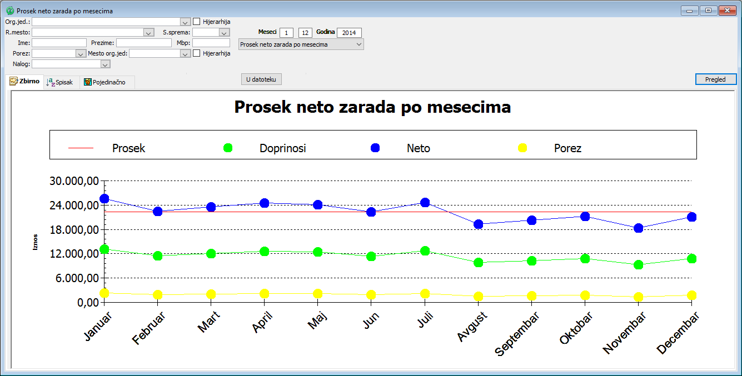Click the blue Neto data point for Januar
Viewport: 742px width, 376px height.
point(104,198)
